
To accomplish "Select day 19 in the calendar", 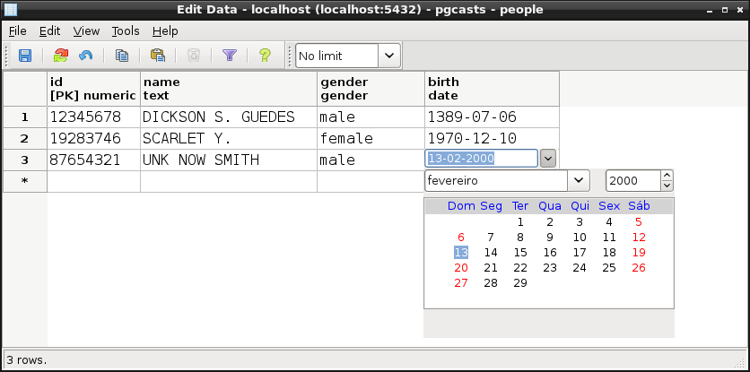I will (x=639, y=252).
